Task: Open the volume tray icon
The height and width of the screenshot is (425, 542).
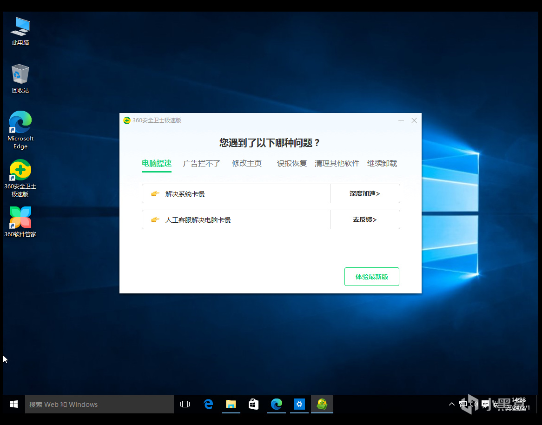Action: click(x=474, y=404)
